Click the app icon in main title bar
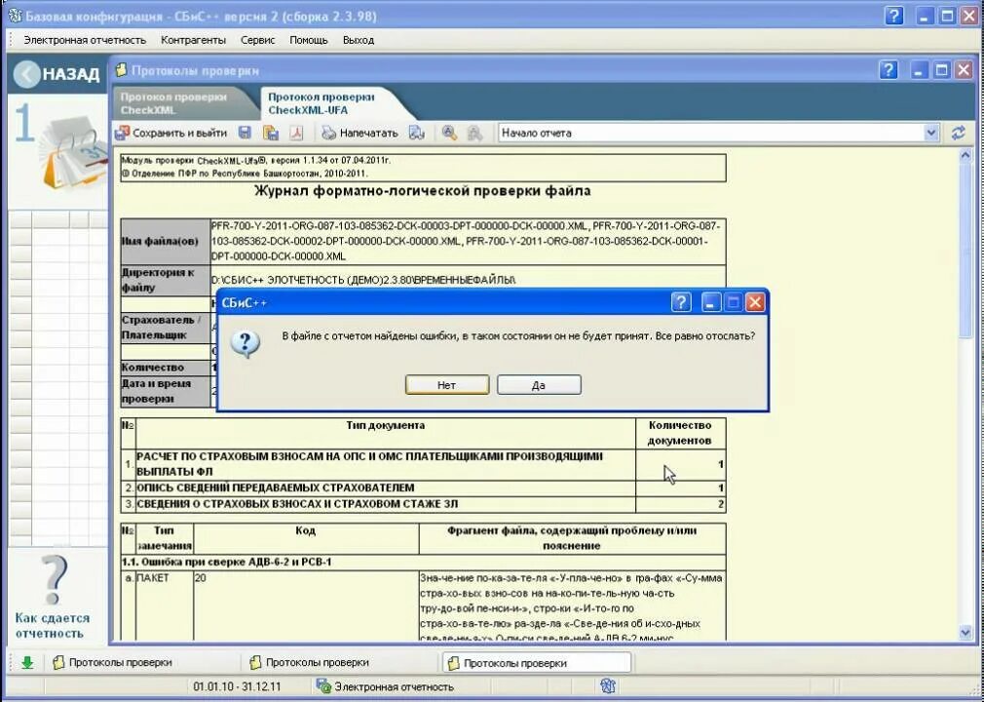 coord(15,16)
